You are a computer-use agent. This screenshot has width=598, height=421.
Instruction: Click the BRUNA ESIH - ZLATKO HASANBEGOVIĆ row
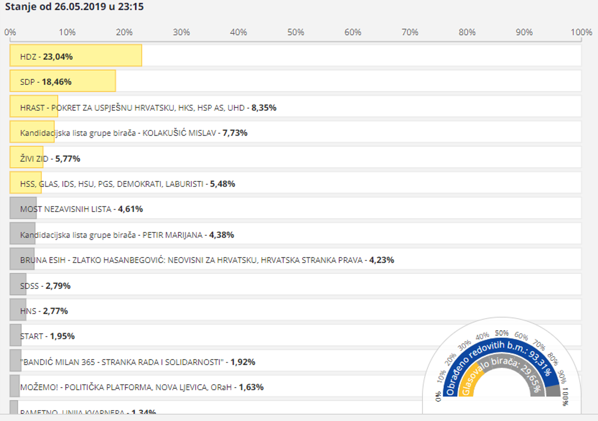tap(207, 260)
